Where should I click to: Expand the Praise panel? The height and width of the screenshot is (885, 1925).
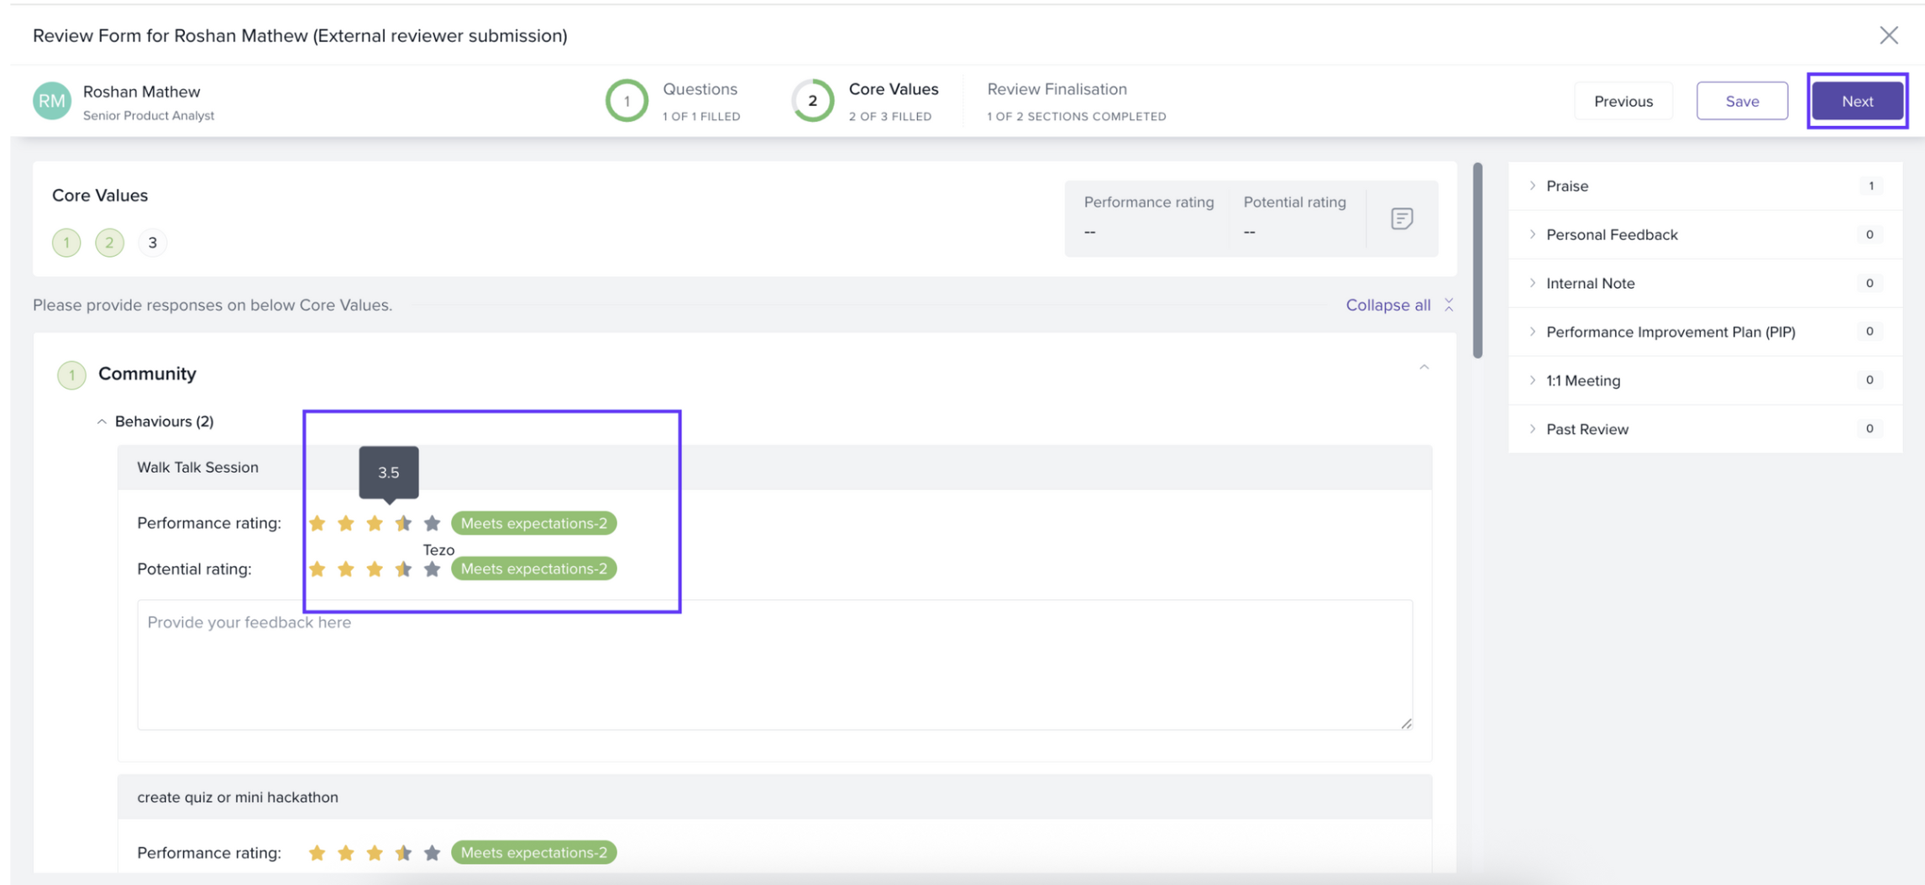click(x=1566, y=186)
